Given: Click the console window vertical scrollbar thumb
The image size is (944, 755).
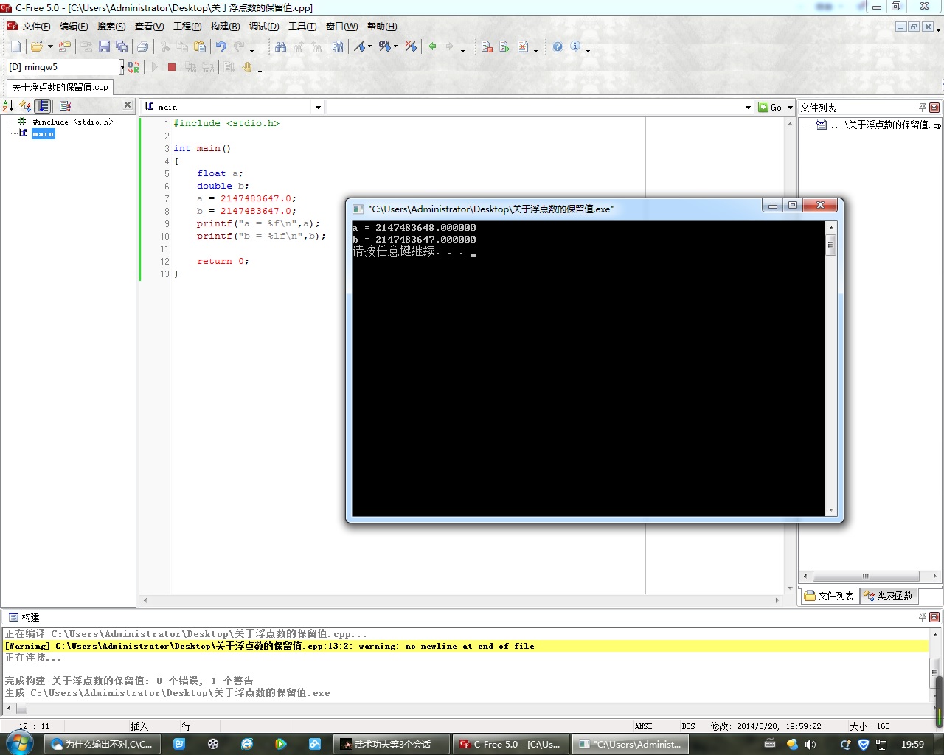Looking at the screenshot, I should [x=830, y=244].
